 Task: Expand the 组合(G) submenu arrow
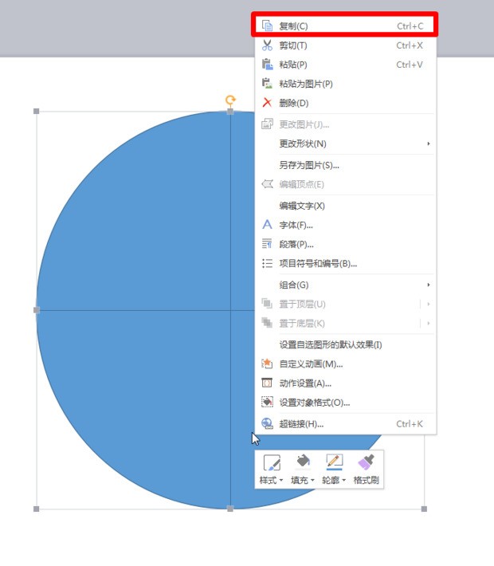click(x=429, y=285)
